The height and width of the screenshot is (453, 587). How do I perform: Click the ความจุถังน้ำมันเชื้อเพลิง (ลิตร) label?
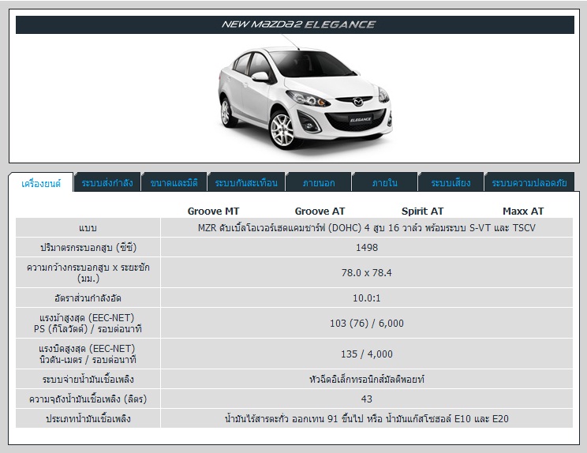click(x=88, y=399)
